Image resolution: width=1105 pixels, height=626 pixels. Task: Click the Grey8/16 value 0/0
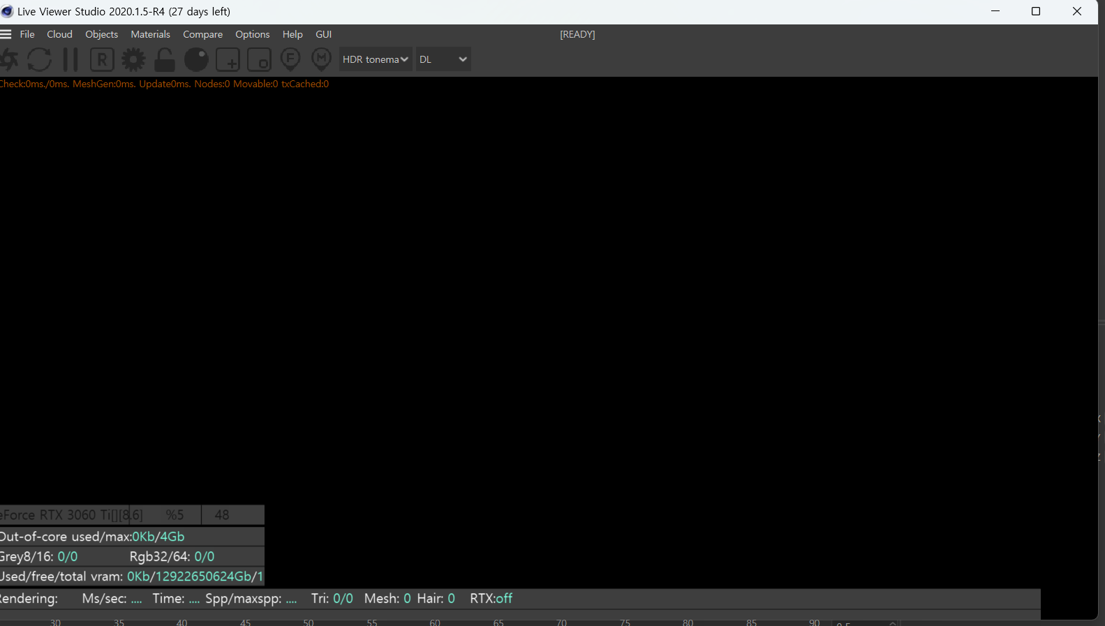click(x=68, y=556)
